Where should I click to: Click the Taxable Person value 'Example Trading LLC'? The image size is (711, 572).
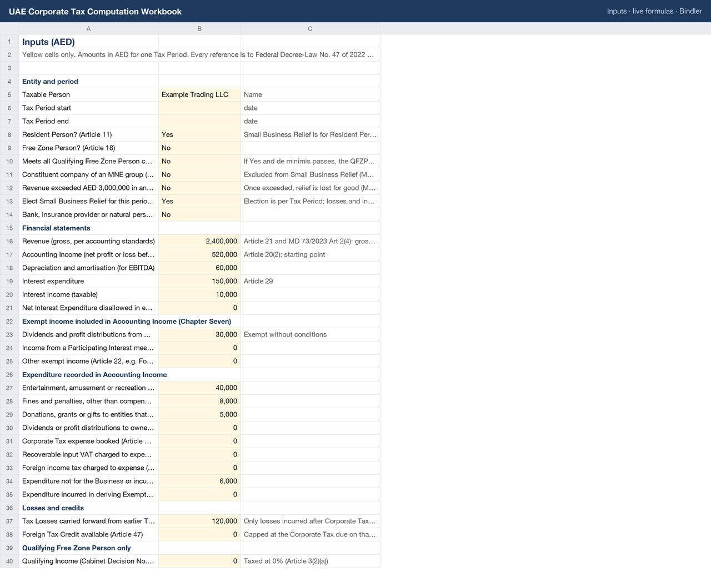[199, 94]
